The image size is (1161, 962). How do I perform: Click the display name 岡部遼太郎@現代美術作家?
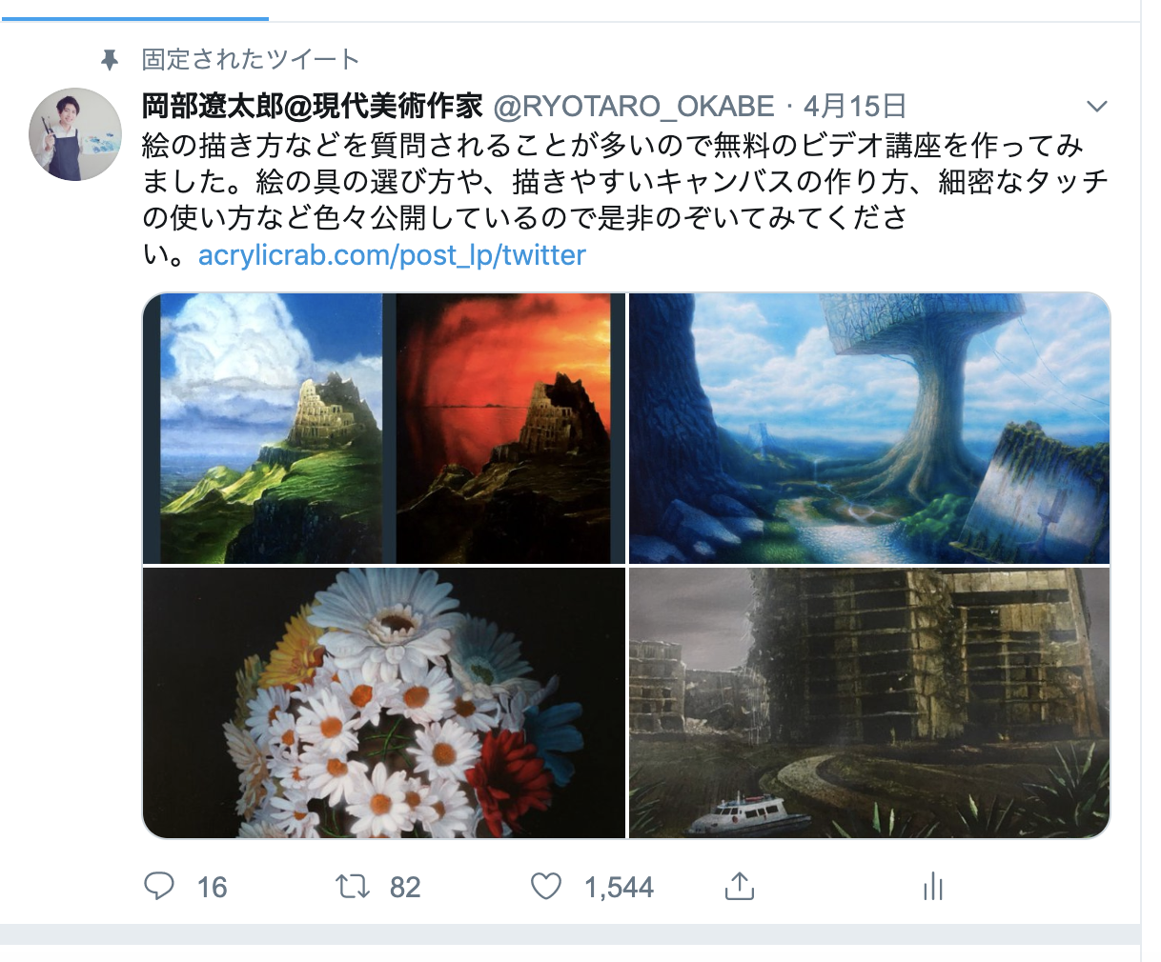point(313,106)
